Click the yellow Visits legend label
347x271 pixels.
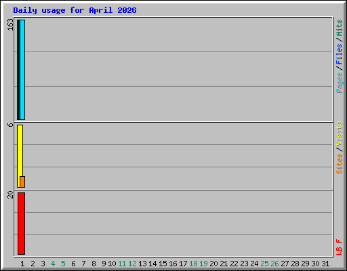click(340, 133)
